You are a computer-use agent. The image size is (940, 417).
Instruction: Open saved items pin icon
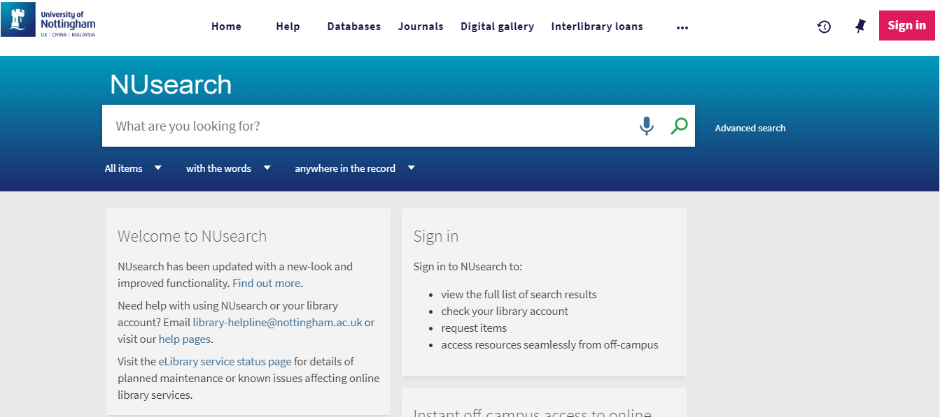(x=860, y=27)
